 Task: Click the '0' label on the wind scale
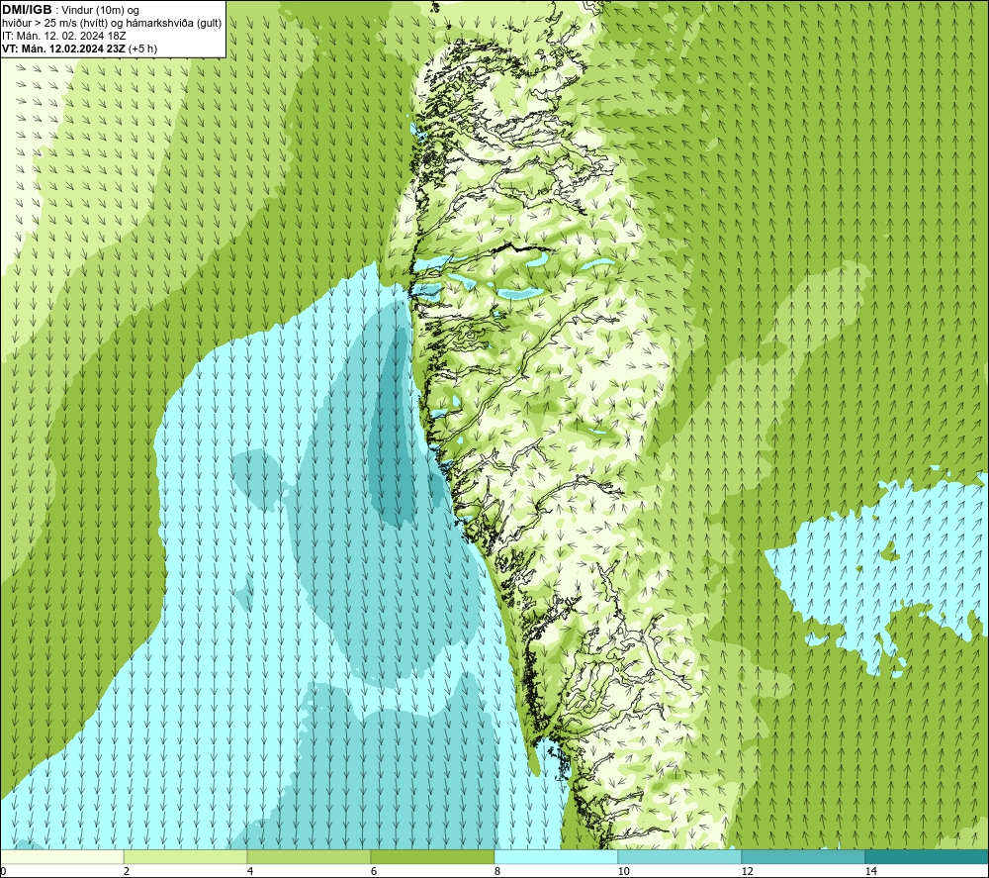(x=3, y=871)
